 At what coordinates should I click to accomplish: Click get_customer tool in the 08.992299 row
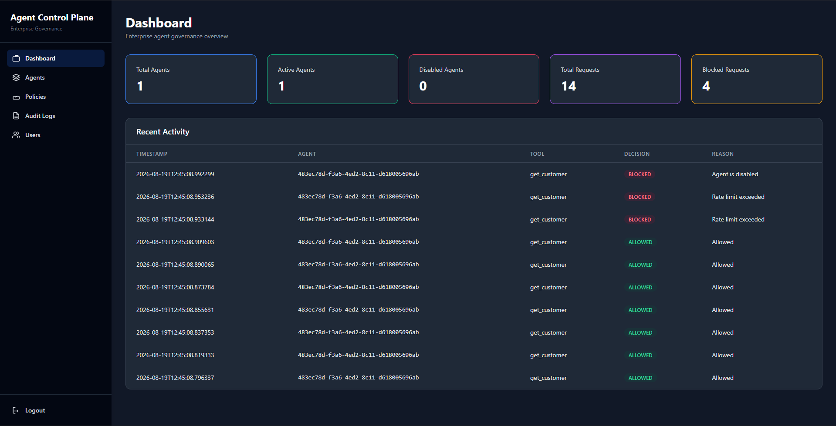point(548,174)
